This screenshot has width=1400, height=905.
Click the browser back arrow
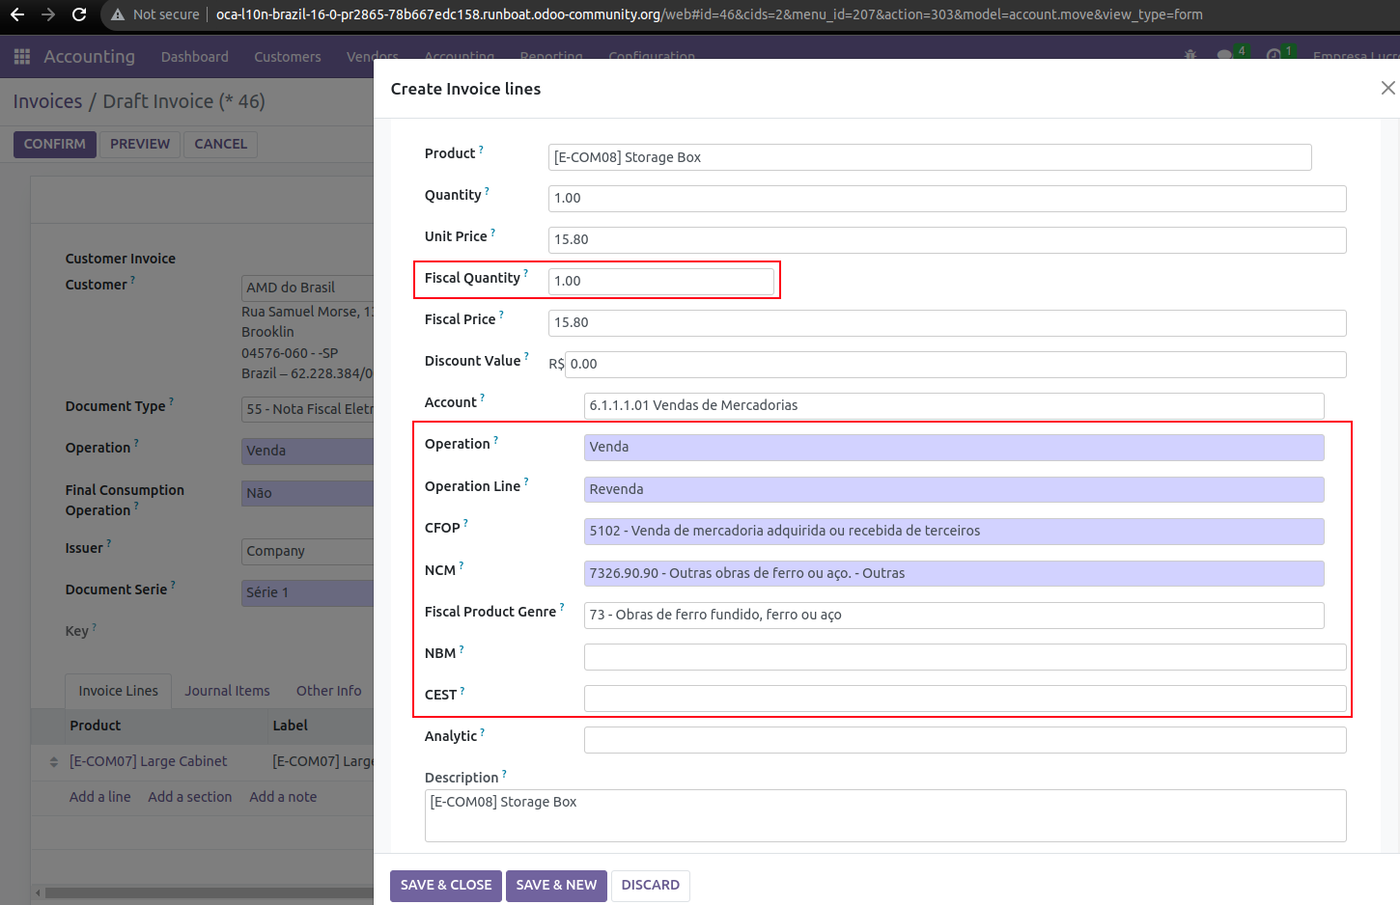click(16, 14)
